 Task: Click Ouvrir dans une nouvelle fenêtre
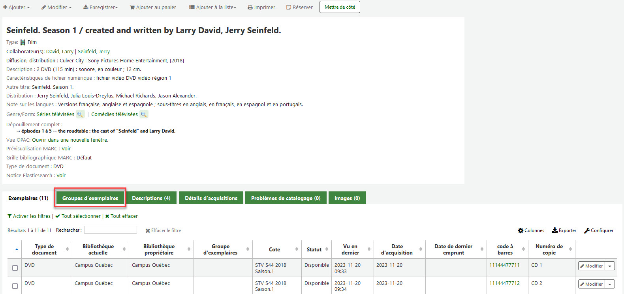[x=70, y=140]
